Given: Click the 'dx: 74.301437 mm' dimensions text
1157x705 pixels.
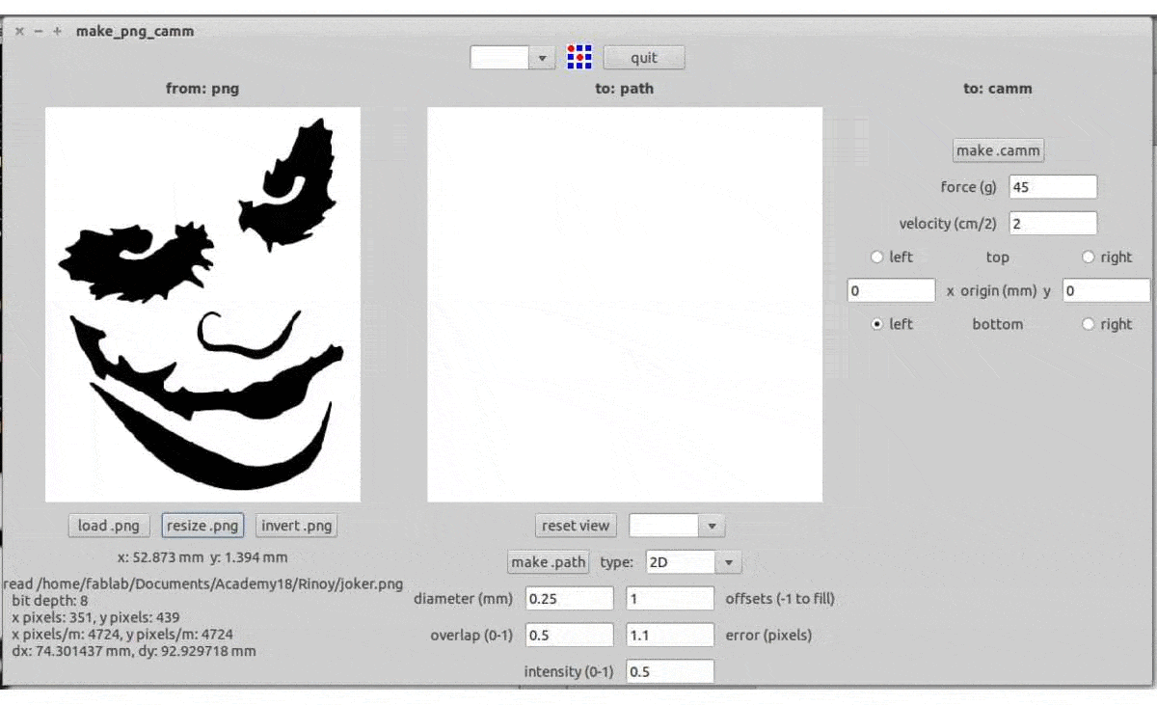Looking at the screenshot, I should pyautogui.click(x=134, y=651).
